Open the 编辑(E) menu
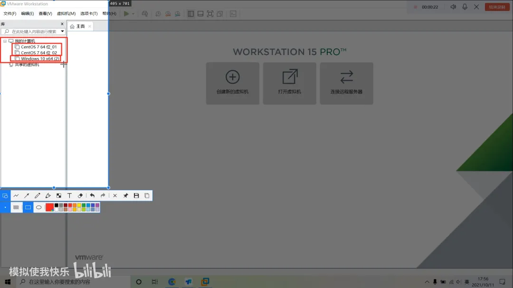This screenshot has height=288, width=513. tap(28, 14)
